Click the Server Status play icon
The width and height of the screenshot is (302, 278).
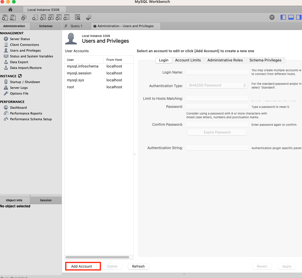(x=6, y=39)
